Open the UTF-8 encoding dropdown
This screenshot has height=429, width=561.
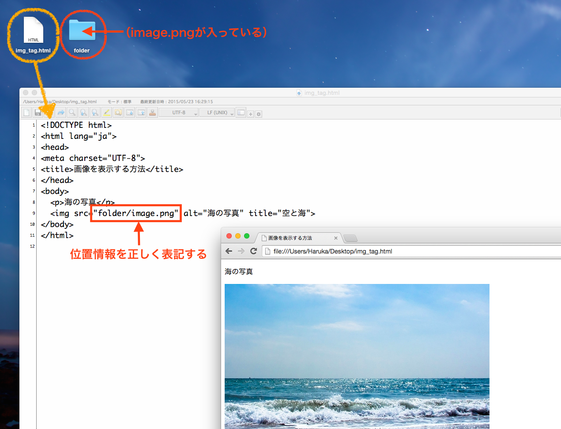pos(178,112)
